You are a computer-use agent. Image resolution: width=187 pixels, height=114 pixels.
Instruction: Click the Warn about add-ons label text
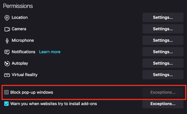[54, 104]
